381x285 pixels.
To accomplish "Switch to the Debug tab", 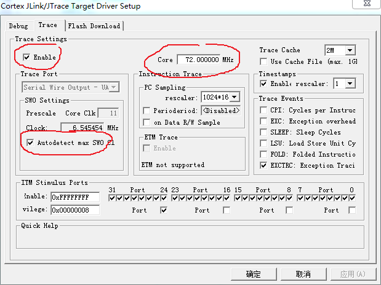I will [18, 26].
